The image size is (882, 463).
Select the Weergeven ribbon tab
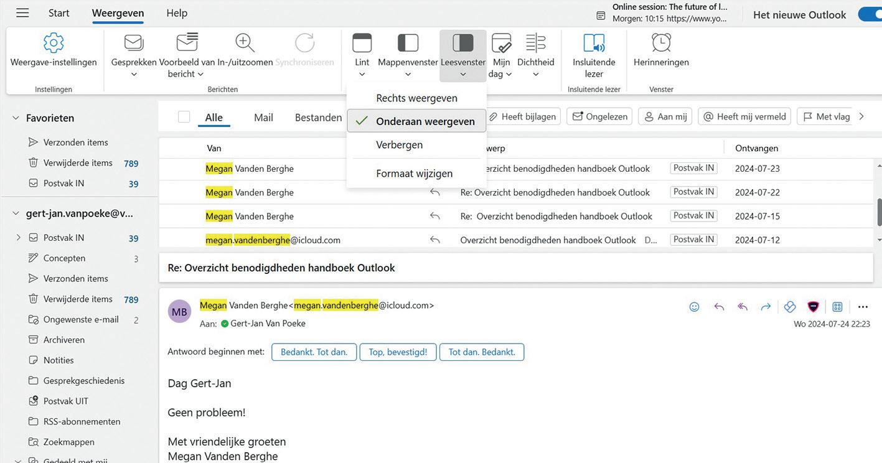click(x=118, y=12)
